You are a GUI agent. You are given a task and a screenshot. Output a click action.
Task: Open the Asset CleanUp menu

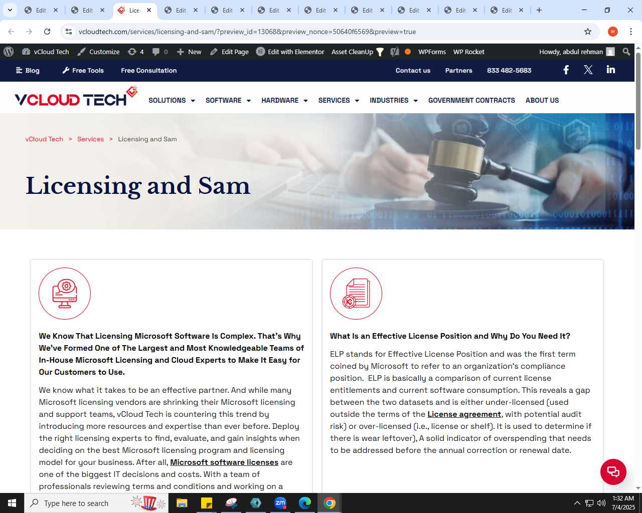click(x=358, y=52)
